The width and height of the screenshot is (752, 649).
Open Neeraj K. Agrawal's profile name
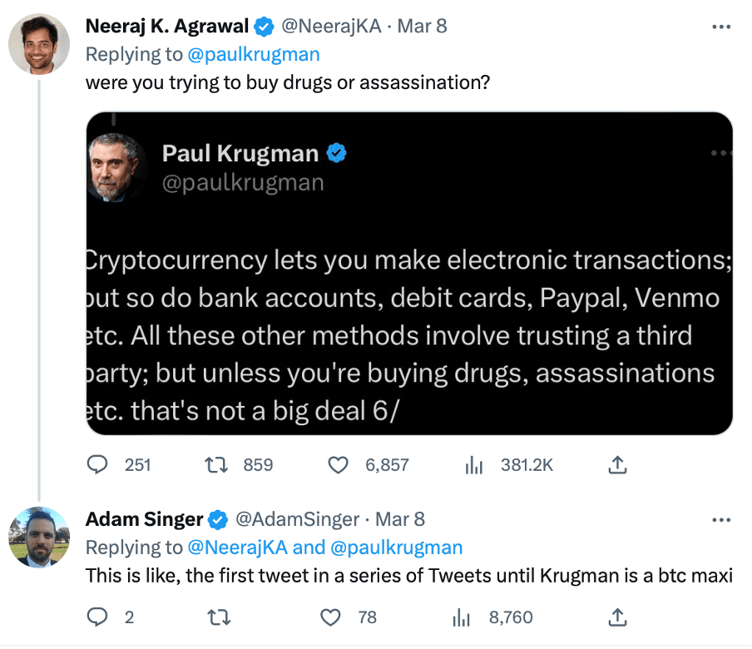tap(165, 26)
